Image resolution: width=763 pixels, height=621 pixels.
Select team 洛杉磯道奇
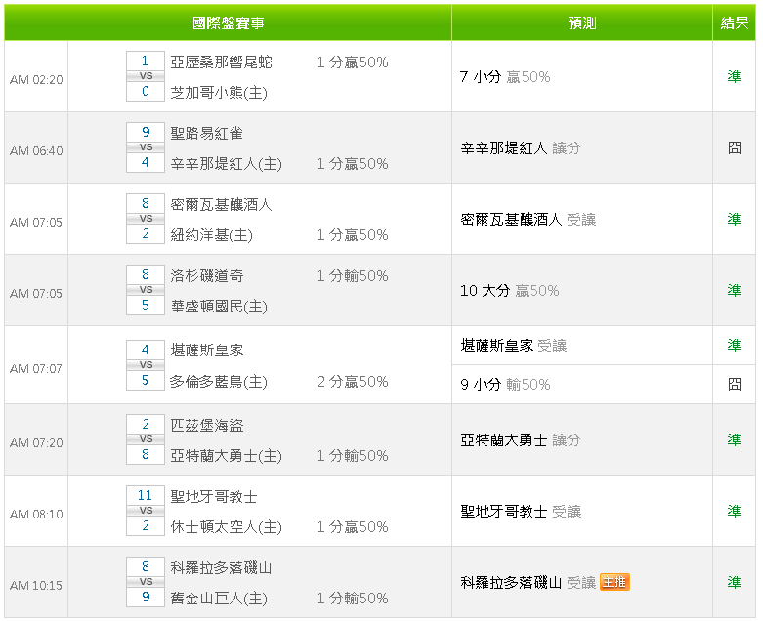(206, 275)
